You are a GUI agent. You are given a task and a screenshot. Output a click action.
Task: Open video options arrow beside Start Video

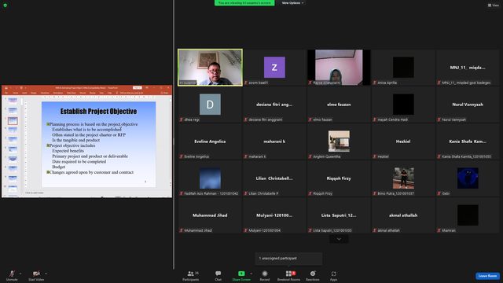pos(46,274)
